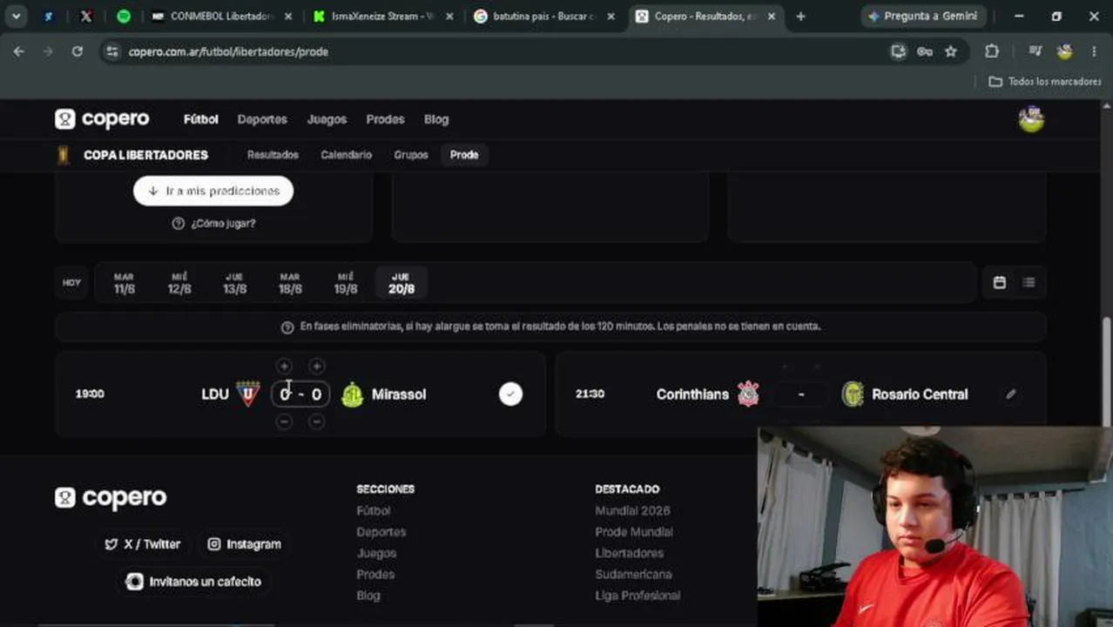The height and width of the screenshot is (627, 1113).
Task: Open the Instagram footer link
Action: [x=245, y=544]
